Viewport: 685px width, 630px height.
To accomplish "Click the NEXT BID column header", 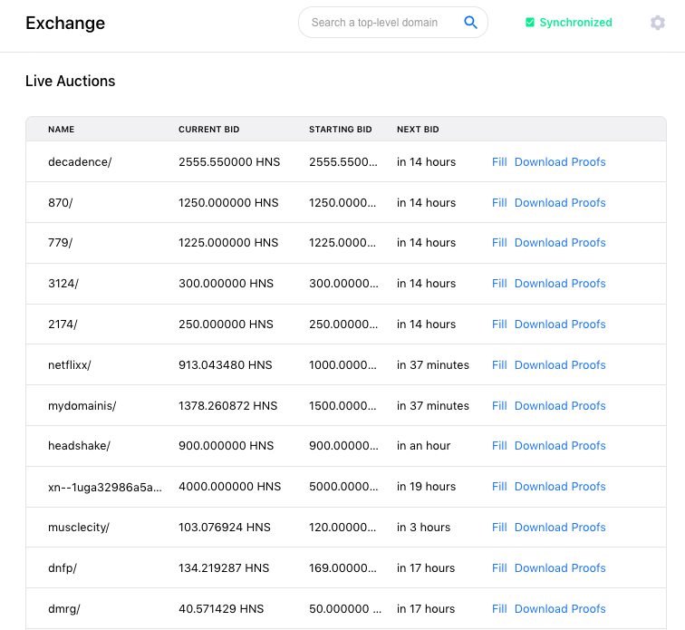I will tap(418, 130).
